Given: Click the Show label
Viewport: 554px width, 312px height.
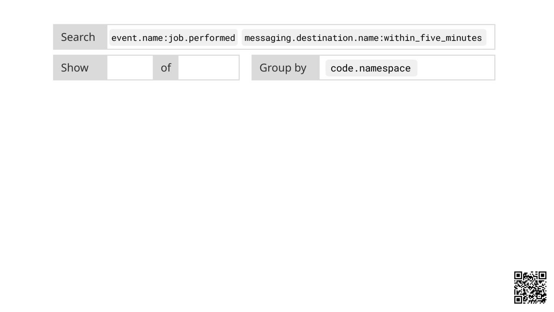Looking at the screenshot, I should coord(75,68).
